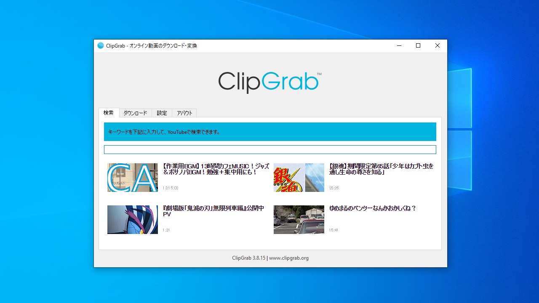Viewport: 539px width, 303px height.
Task: Open the 作業用BGM 13時間カフェMUSIC title link
Action: tap(216, 169)
